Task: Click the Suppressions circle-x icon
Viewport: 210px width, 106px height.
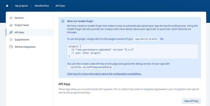Action: pos(11,40)
